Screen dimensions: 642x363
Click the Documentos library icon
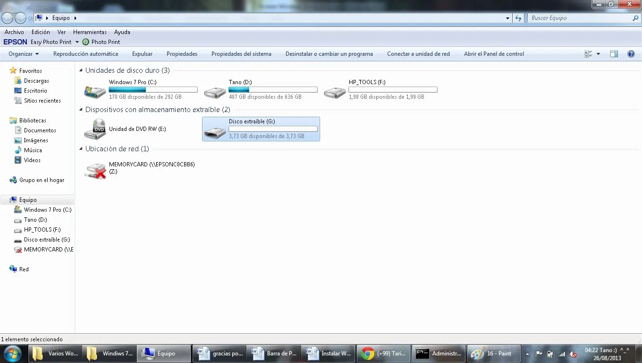tap(18, 130)
